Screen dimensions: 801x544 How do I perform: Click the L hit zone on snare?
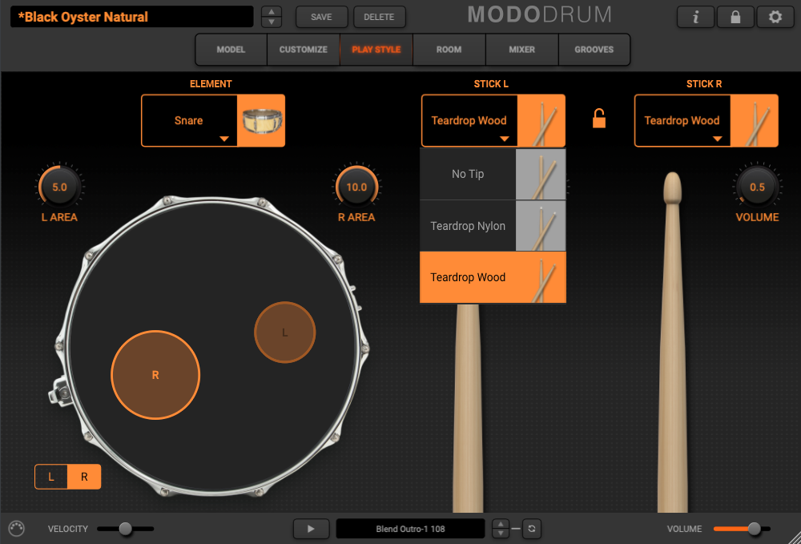(285, 332)
